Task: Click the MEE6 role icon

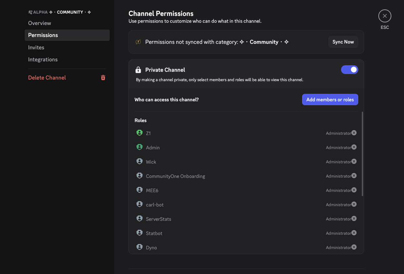Action: [139, 190]
